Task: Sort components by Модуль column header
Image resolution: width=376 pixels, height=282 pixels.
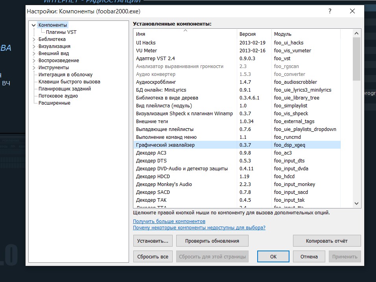Action: 306,34
